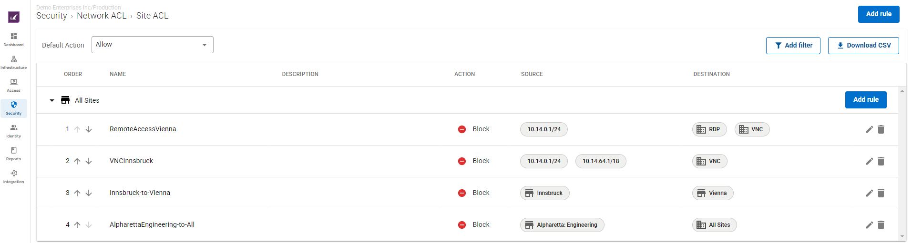The image size is (912, 243).
Task: Click the Download CSV button
Action: coord(863,46)
